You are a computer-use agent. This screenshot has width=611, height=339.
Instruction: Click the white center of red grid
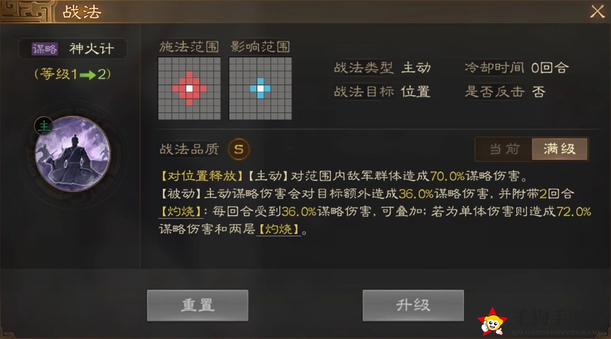[x=189, y=89]
